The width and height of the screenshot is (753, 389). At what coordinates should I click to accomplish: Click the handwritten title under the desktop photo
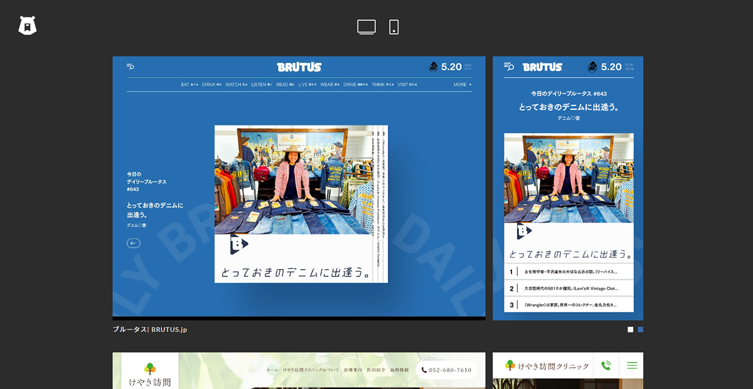click(x=294, y=272)
